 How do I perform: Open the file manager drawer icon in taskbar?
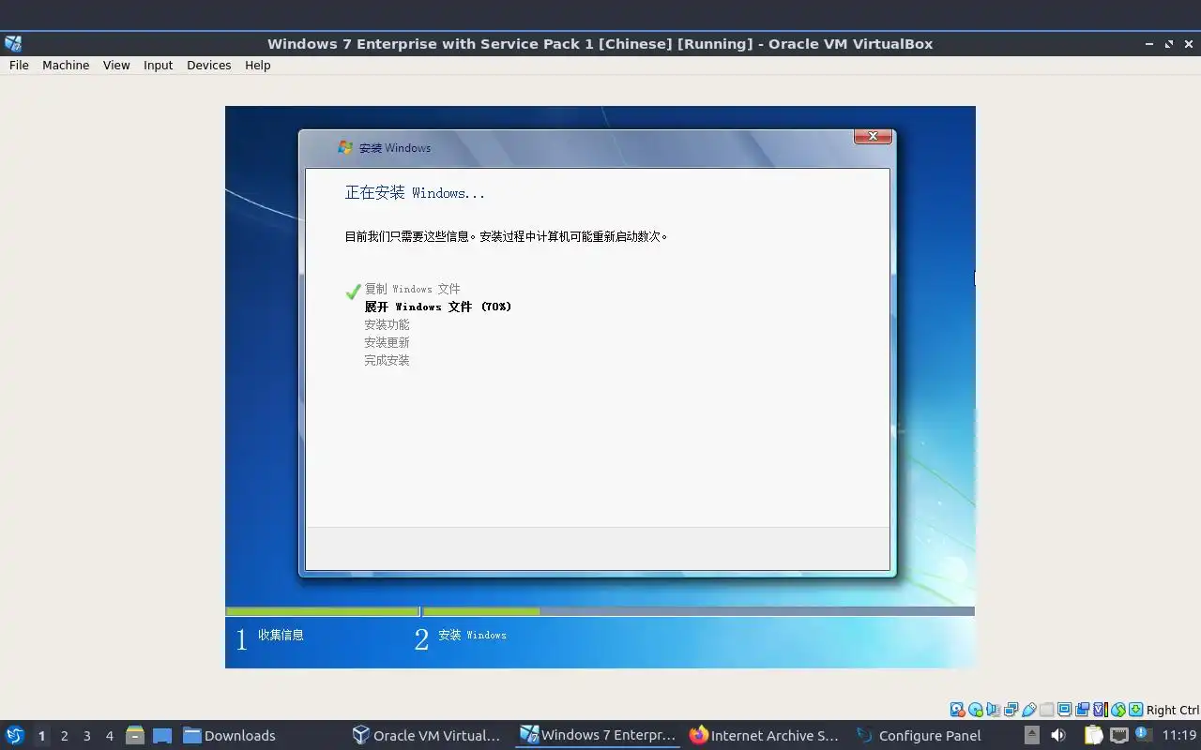(134, 735)
